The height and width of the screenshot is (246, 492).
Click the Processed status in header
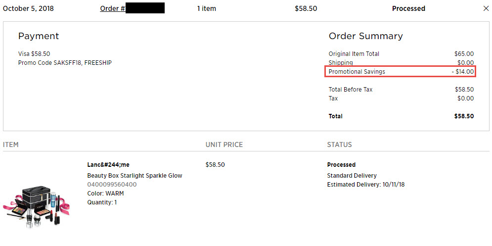(408, 8)
